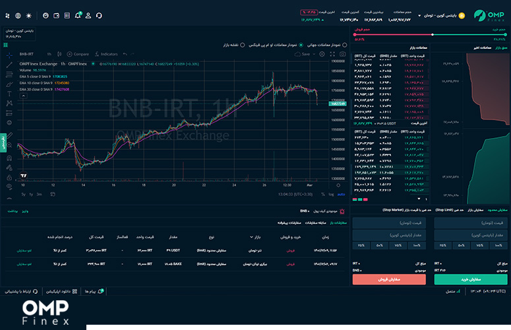This screenshot has height=330, width=511.
Task: Switch to the سفارش محدود limit order tab
Action: pyautogui.click(x=497, y=210)
